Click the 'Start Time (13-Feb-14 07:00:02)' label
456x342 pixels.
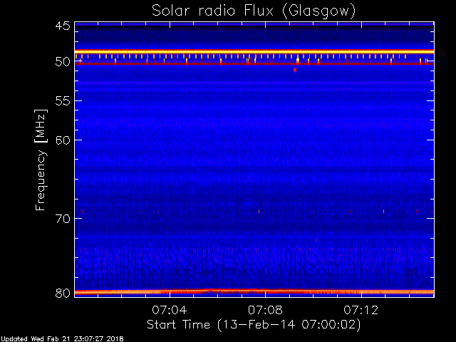click(254, 325)
